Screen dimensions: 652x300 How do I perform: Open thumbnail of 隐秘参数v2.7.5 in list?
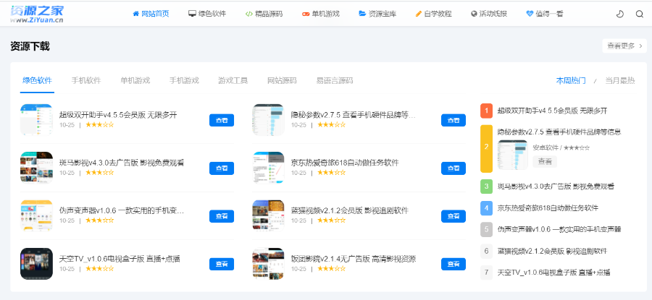click(268, 120)
